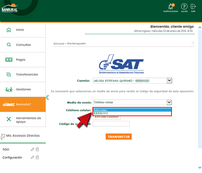The height and width of the screenshot is (173, 202).
Task: Click the scroll up arrow
Action: point(200,27)
